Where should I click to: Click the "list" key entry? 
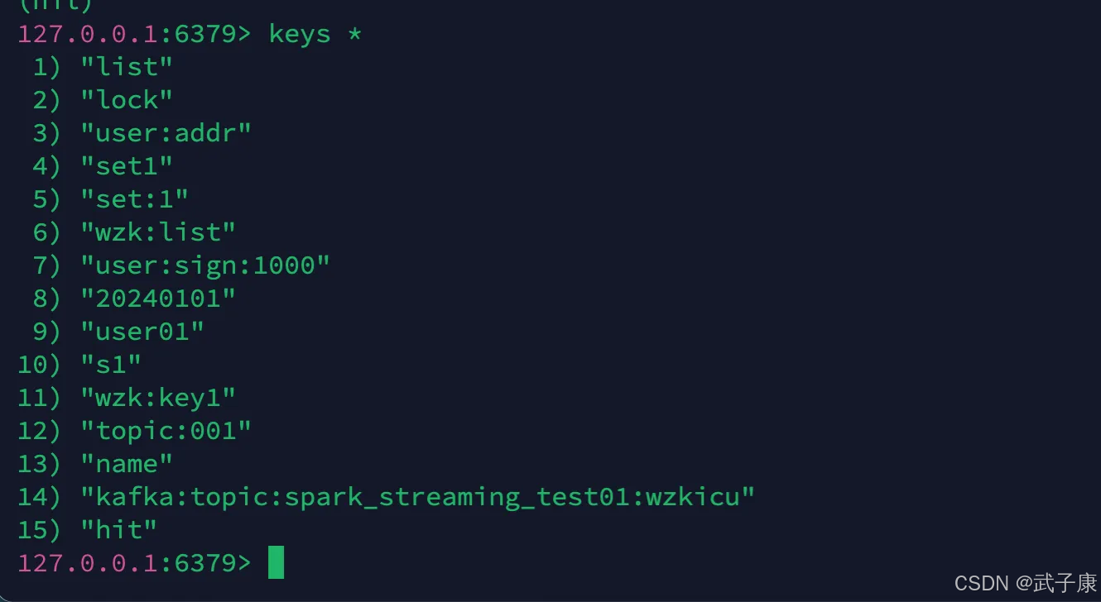tap(127, 67)
